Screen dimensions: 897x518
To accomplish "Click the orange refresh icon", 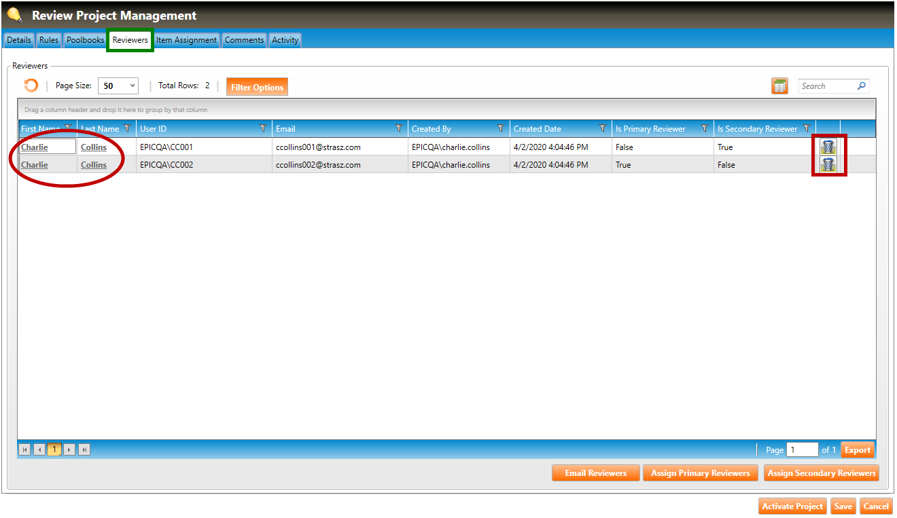I will 31,86.
